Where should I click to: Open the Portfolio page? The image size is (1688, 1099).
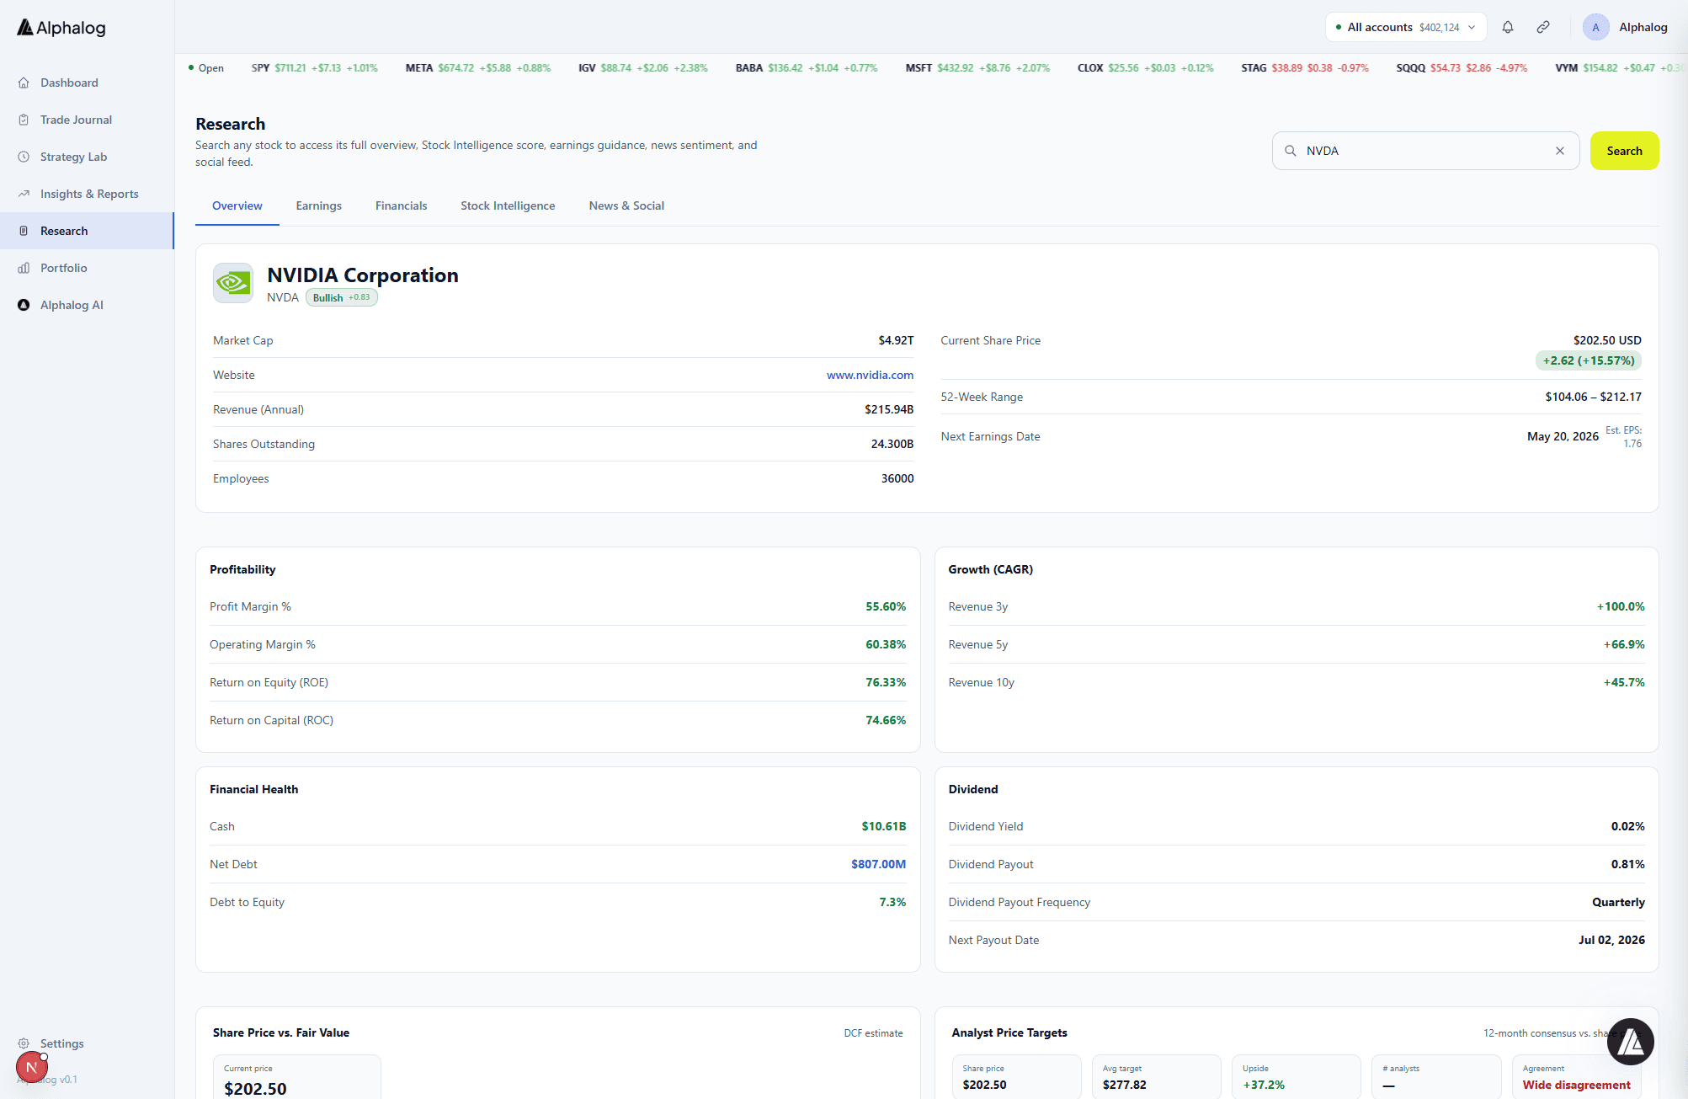pyautogui.click(x=87, y=268)
